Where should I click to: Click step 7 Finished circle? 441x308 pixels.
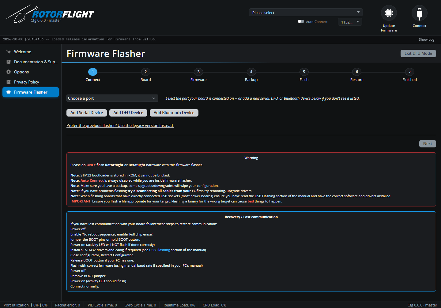coord(410,72)
